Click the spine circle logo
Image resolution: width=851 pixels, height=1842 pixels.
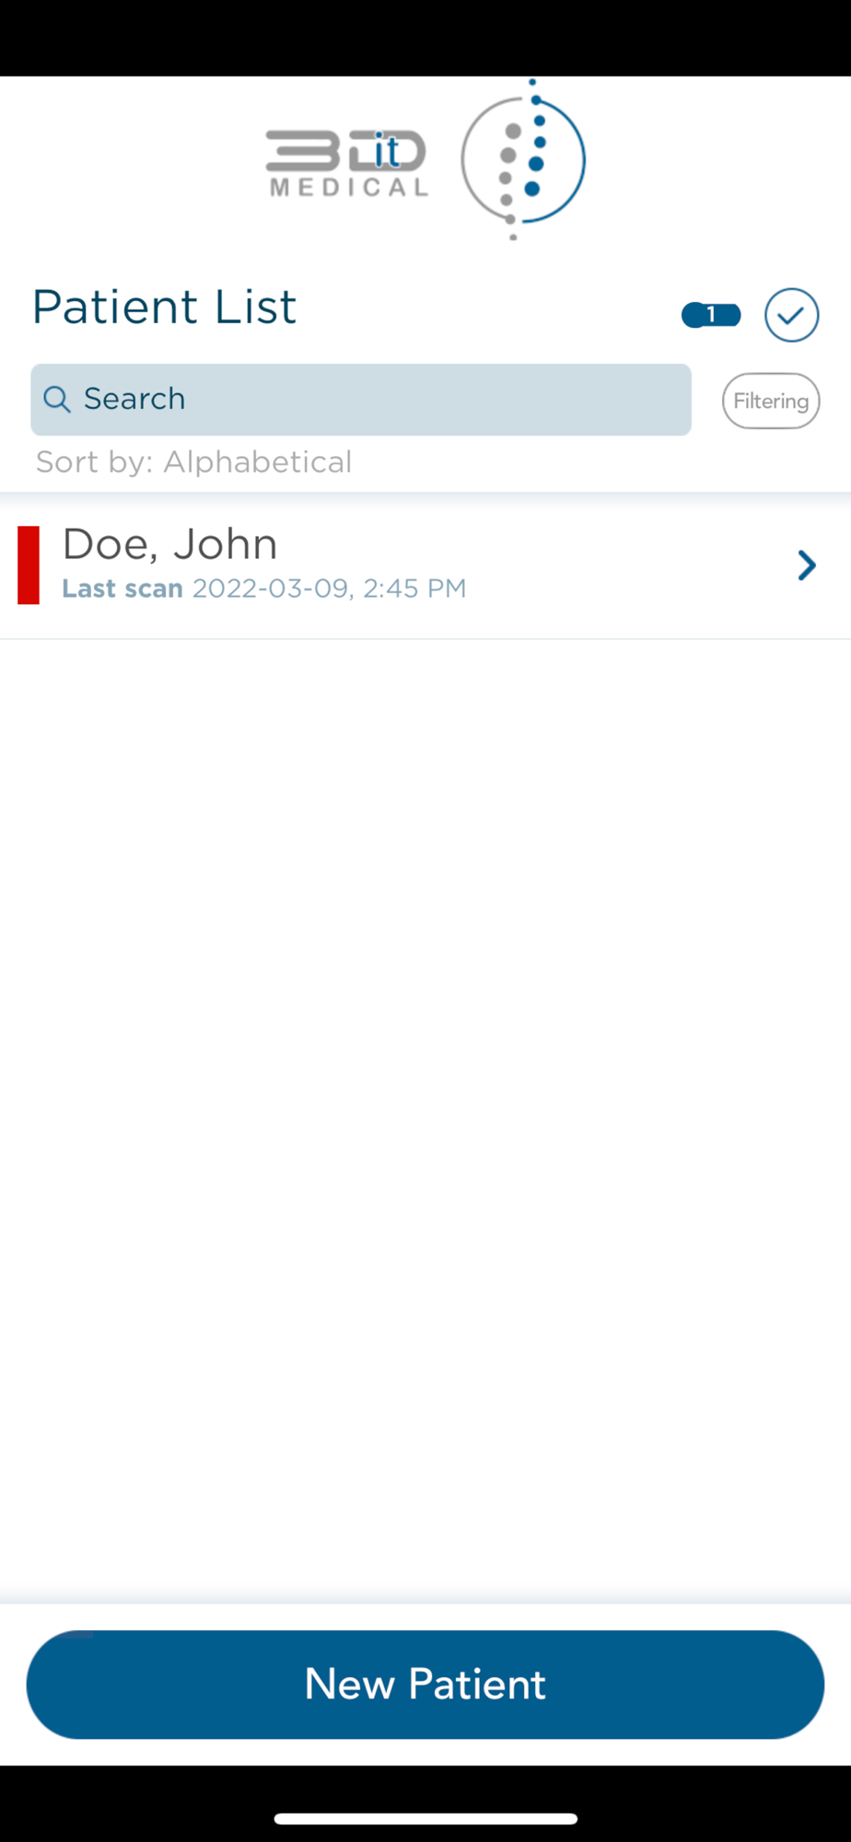[x=523, y=158]
